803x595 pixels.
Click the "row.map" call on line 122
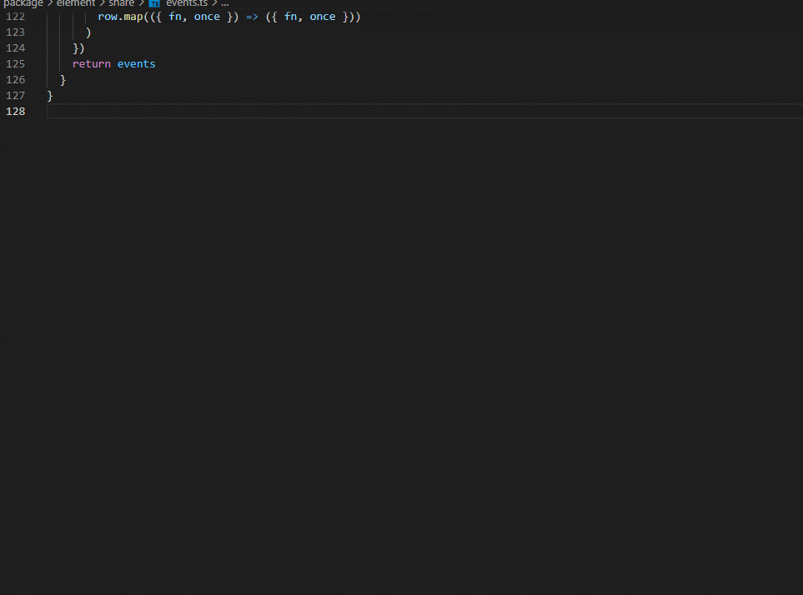120,16
